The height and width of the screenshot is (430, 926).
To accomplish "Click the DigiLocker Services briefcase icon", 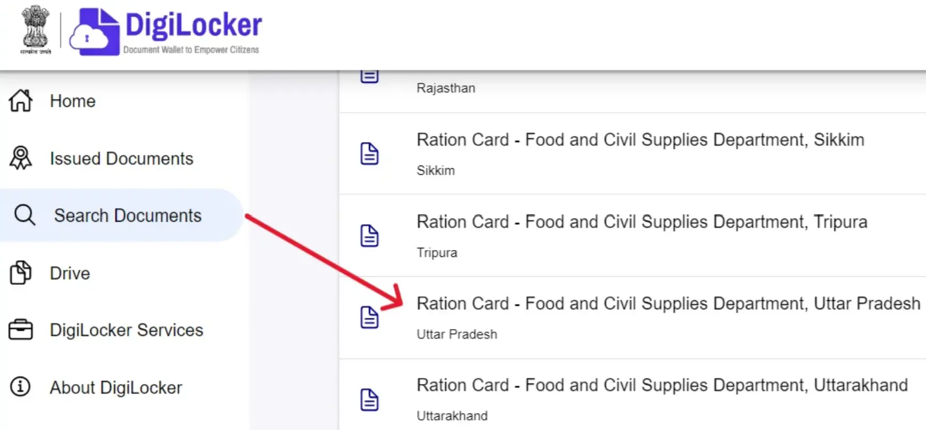I will [20, 330].
